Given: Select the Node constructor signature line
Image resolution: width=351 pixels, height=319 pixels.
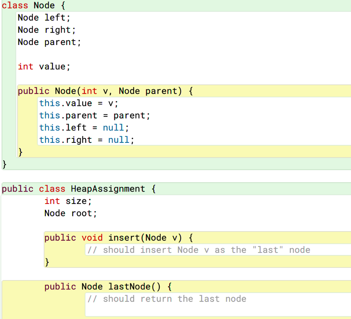Looking at the screenshot, I should (103, 91).
